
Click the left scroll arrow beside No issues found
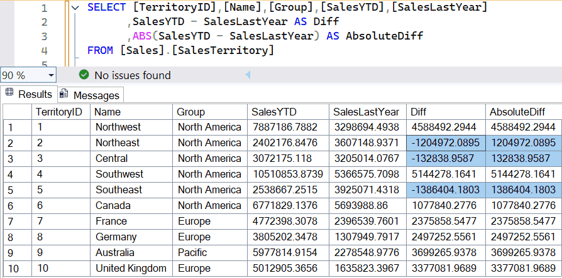(248, 75)
